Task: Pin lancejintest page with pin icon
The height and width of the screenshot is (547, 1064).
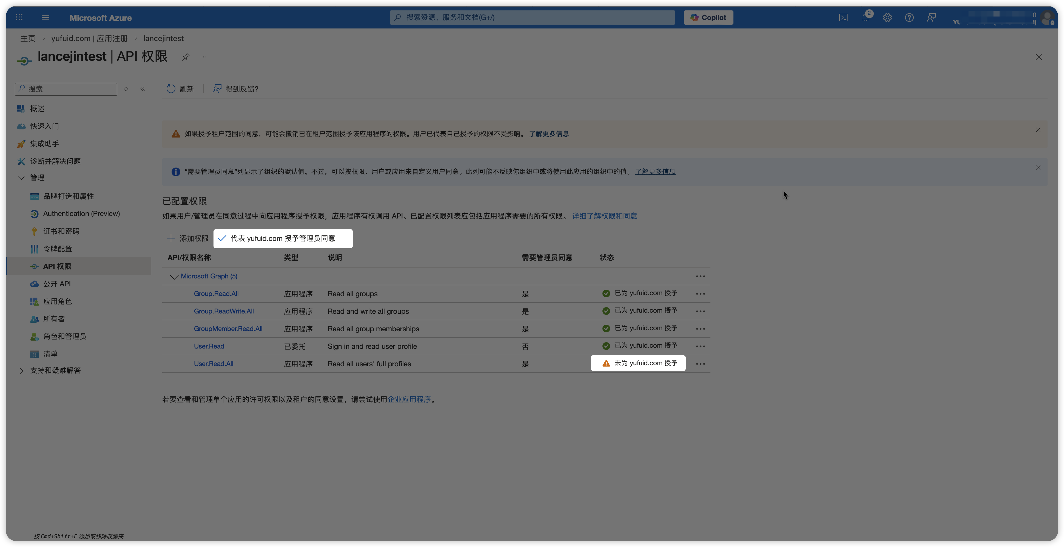Action: tap(186, 57)
